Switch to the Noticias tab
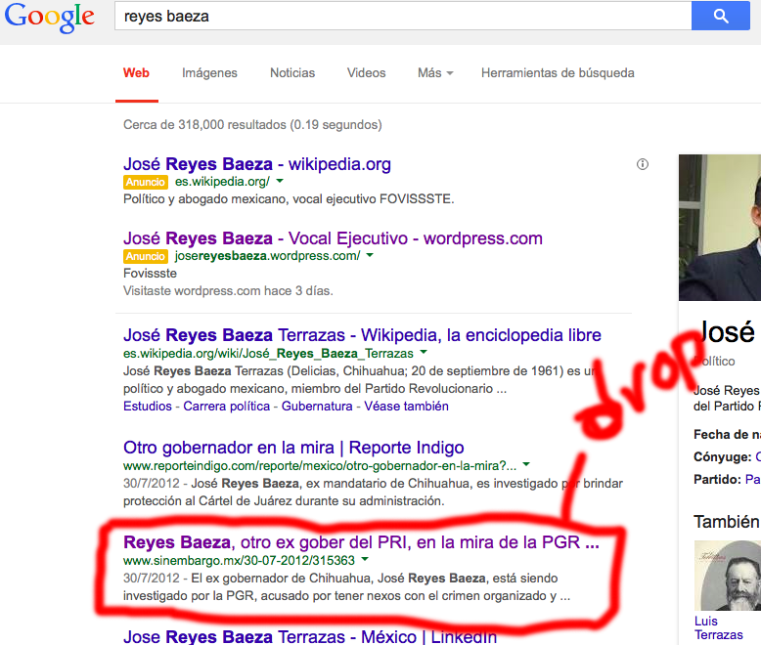 292,73
